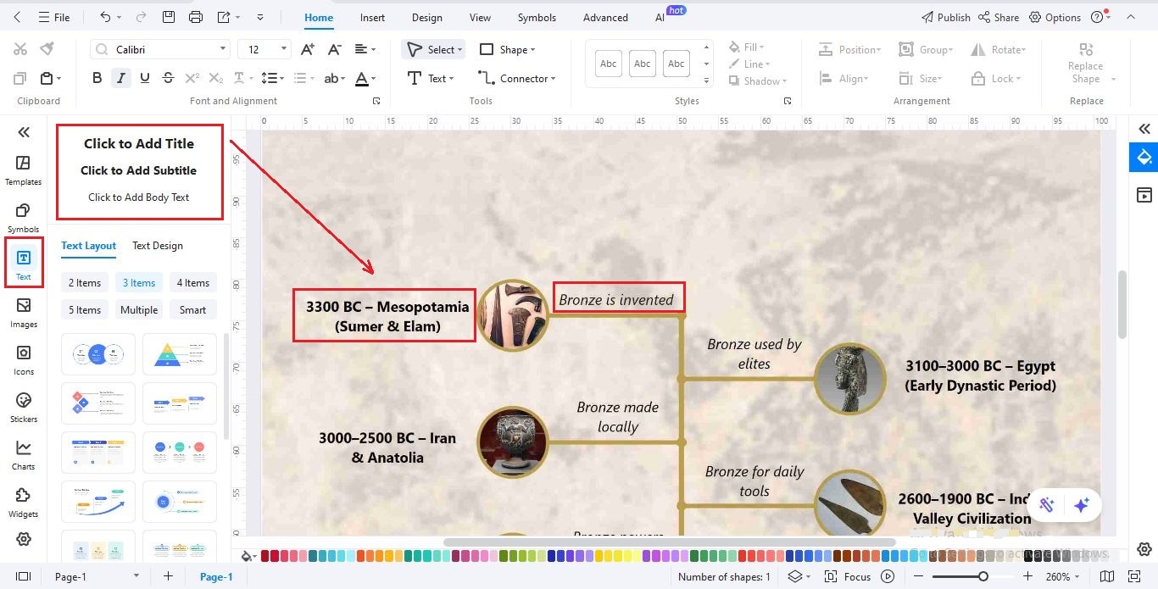Increase font size with A+ icon
1158x589 pixels.
pos(308,49)
